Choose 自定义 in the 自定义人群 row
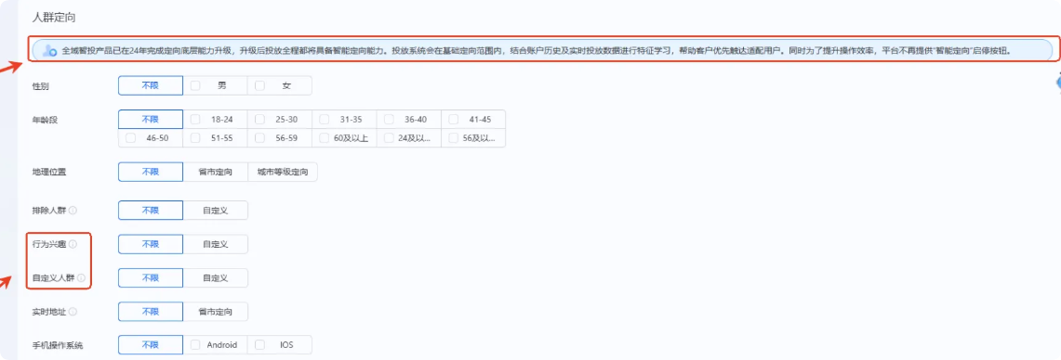Image resolution: width=1061 pixels, height=360 pixels. (215, 277)
